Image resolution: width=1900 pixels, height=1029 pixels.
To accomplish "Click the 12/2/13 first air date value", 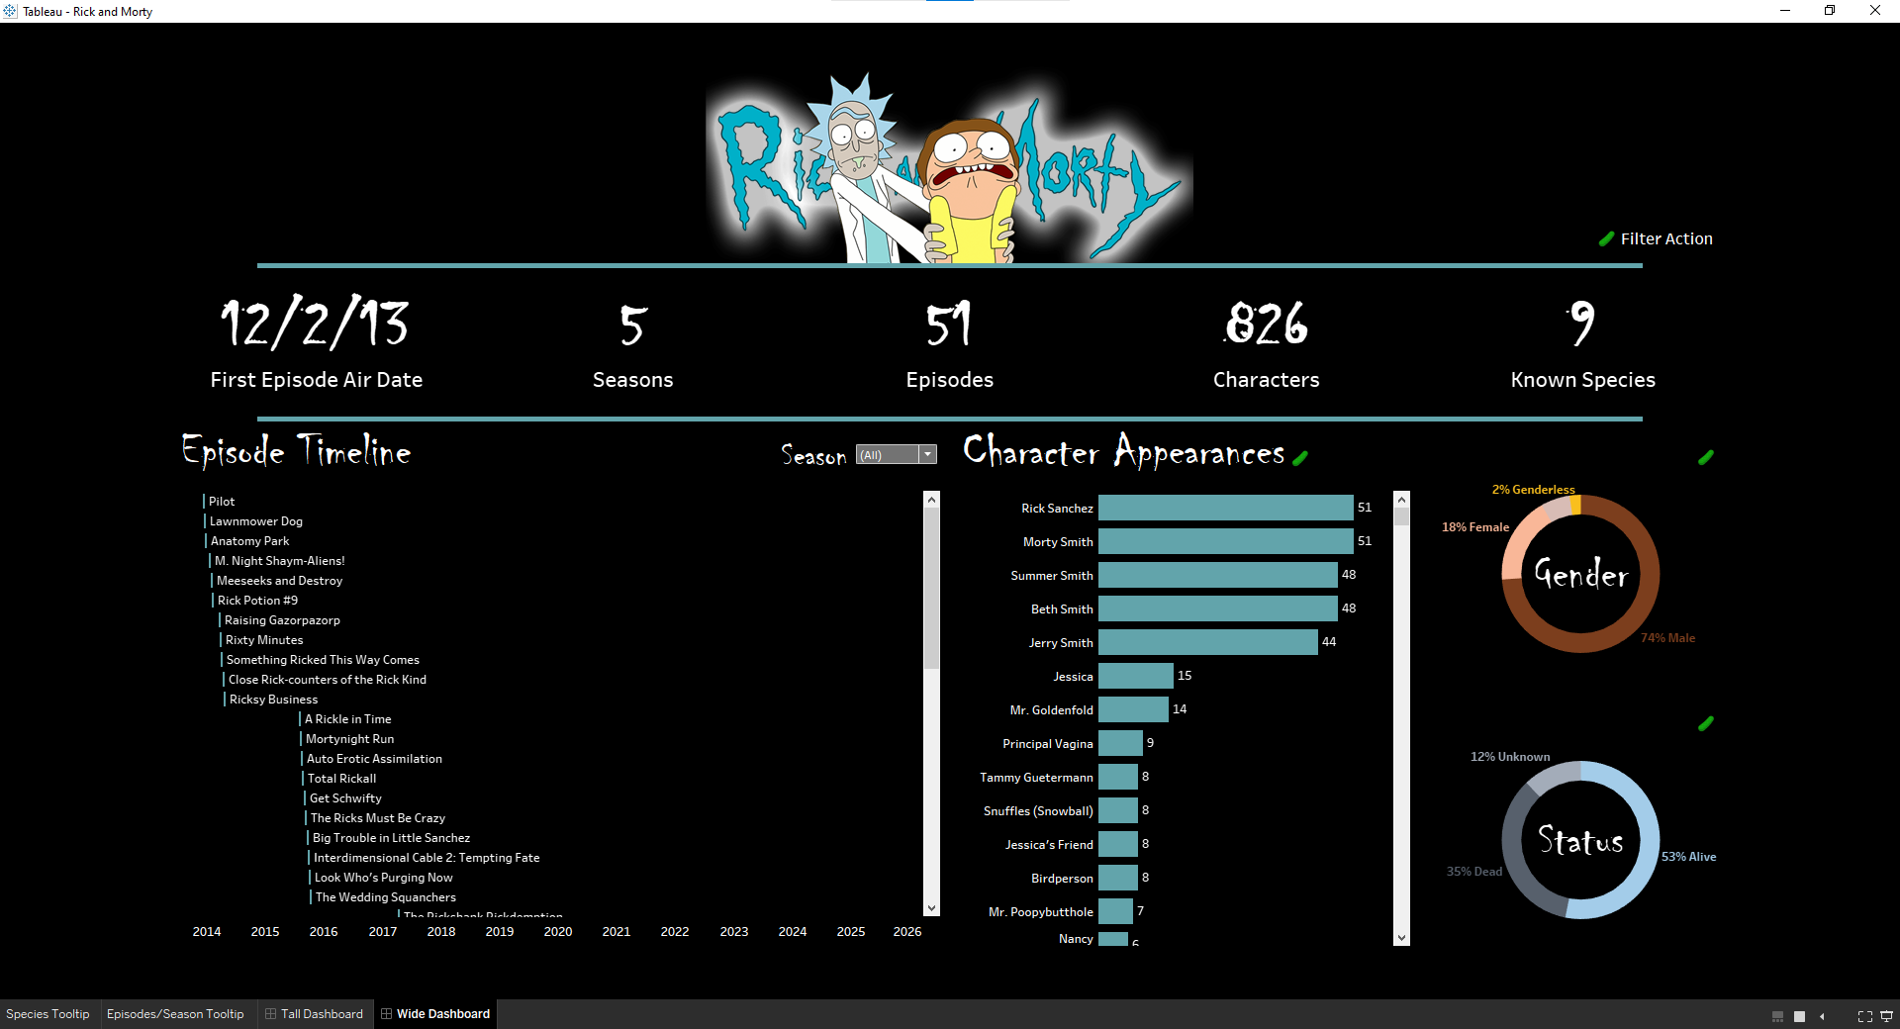I will (316, 323).
